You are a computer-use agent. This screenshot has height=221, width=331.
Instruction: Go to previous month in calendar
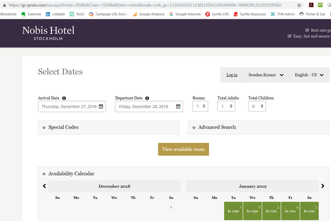point(44,186)
